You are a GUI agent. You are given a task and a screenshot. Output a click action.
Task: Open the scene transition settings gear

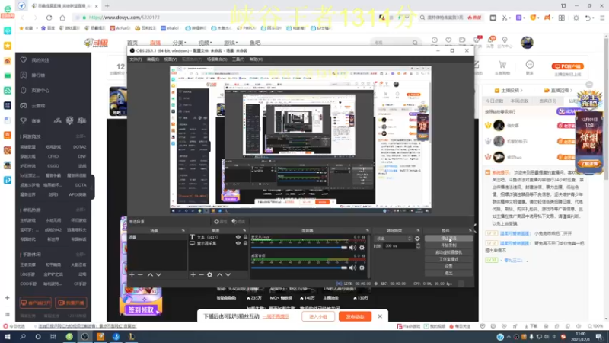coord(417,239)
